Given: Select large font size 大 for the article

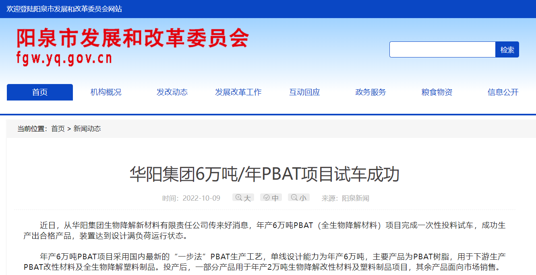Looking at the screenshot, I should click(243, 197).
